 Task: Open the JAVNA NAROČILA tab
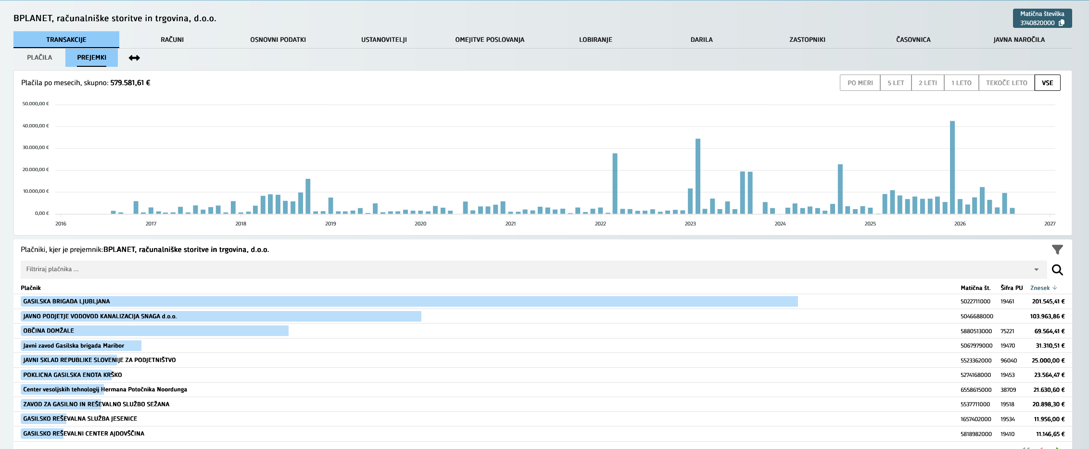(x=1019, y=39)
